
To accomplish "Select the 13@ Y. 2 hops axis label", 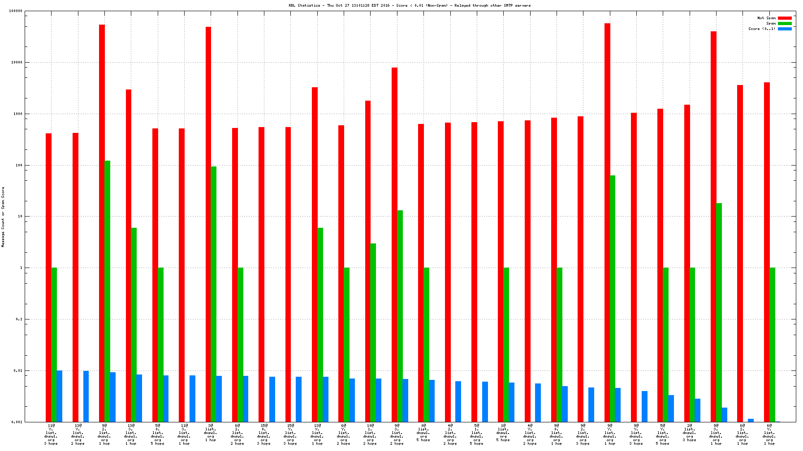I will click(x=78, y=434).
